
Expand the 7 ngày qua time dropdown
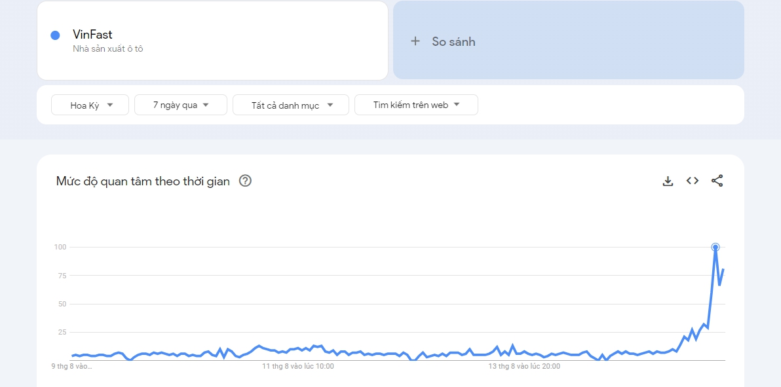tap(180, 105)
